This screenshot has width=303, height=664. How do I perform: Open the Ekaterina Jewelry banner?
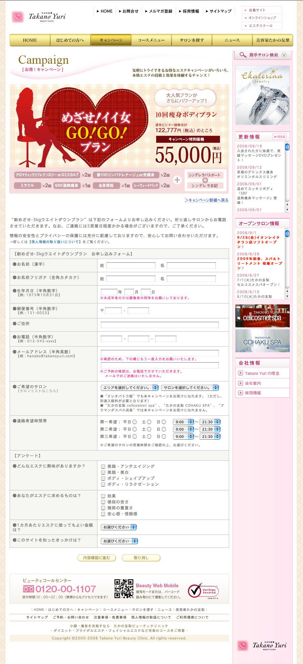pyautogui.click(x=262, y=95)
